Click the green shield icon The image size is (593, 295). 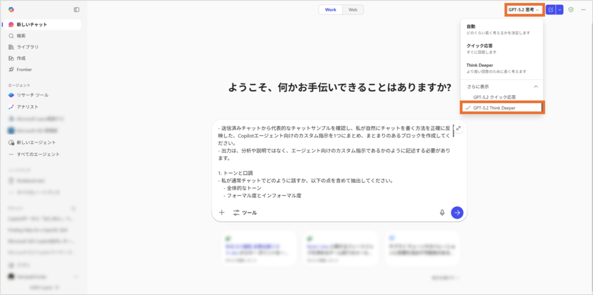click(x=570, y=10)
